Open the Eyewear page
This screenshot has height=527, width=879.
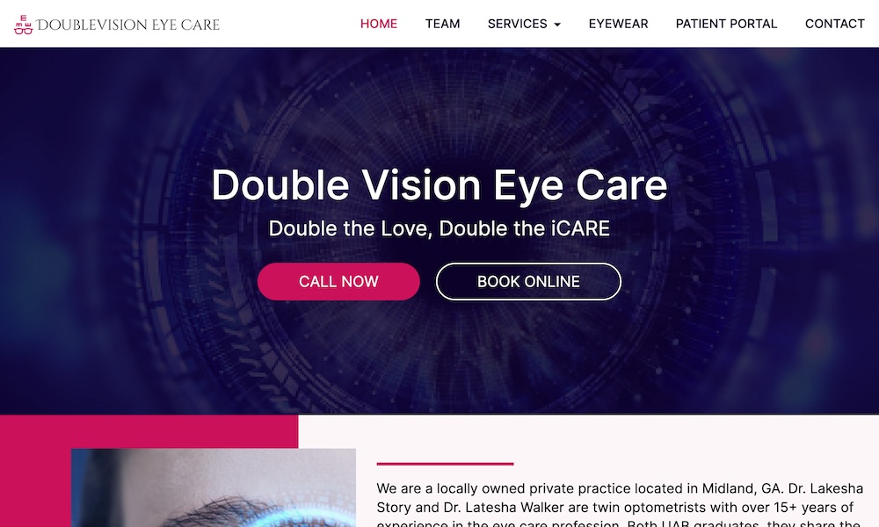click(x=618, y=24)
